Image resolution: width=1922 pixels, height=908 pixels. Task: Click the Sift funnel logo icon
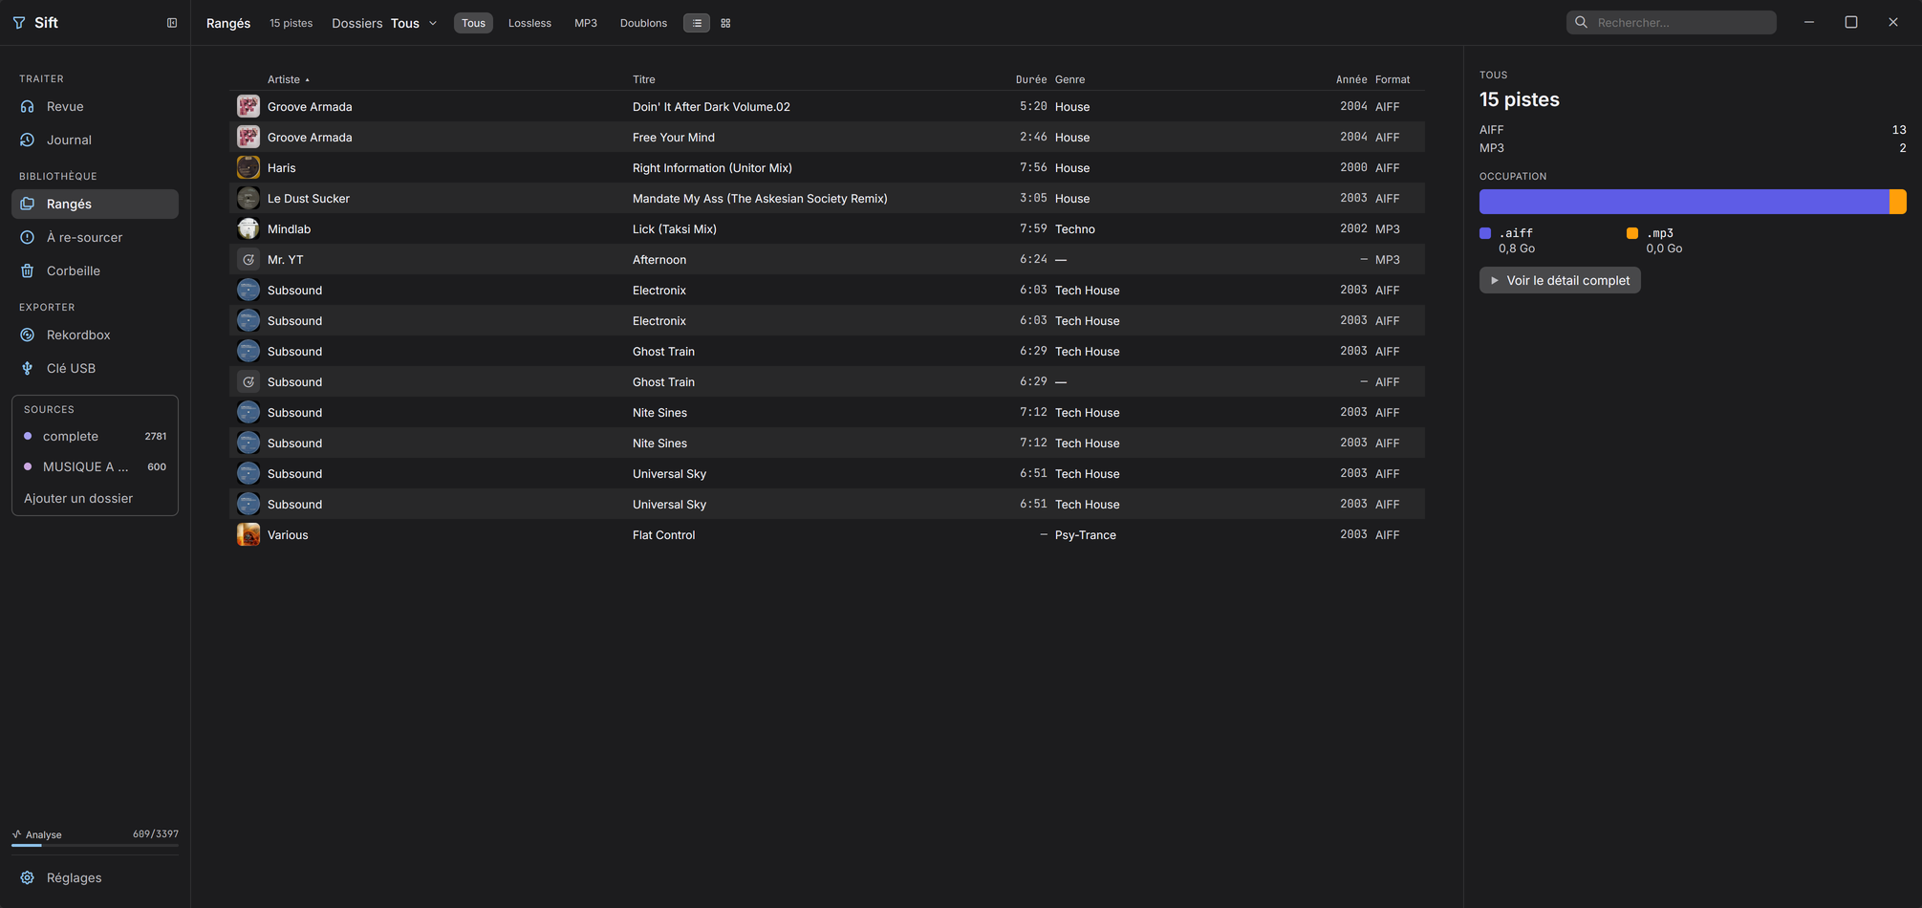19,23
